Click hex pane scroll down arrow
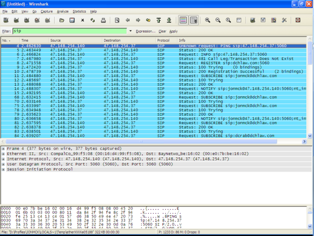This screenshot has width=314, height=236. click(x=310, y=226)
